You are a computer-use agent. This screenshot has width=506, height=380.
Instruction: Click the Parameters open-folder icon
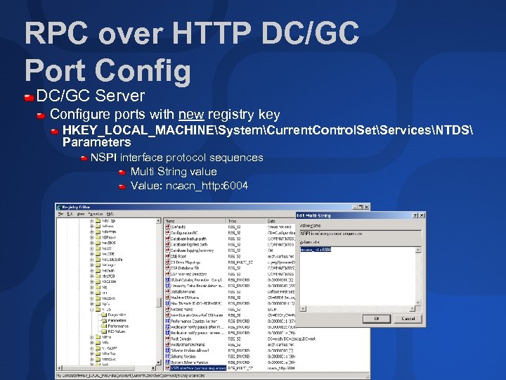click(x=104, y=321)
